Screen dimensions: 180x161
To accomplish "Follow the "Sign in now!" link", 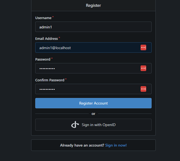I will click(116, 145).
